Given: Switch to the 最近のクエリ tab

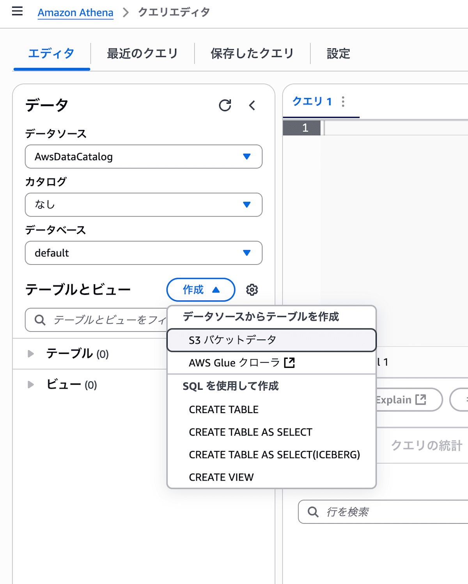Looking at the screenshot, I should [x=142, y=53].
